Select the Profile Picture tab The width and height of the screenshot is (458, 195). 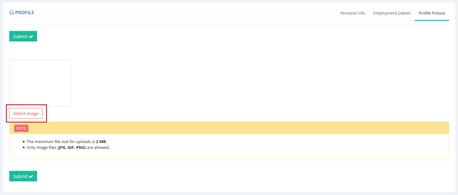click(432, 13)
